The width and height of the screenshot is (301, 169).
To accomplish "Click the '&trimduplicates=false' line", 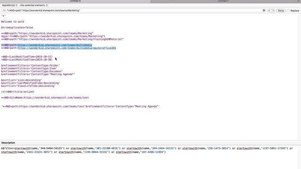I will point(17,27).
